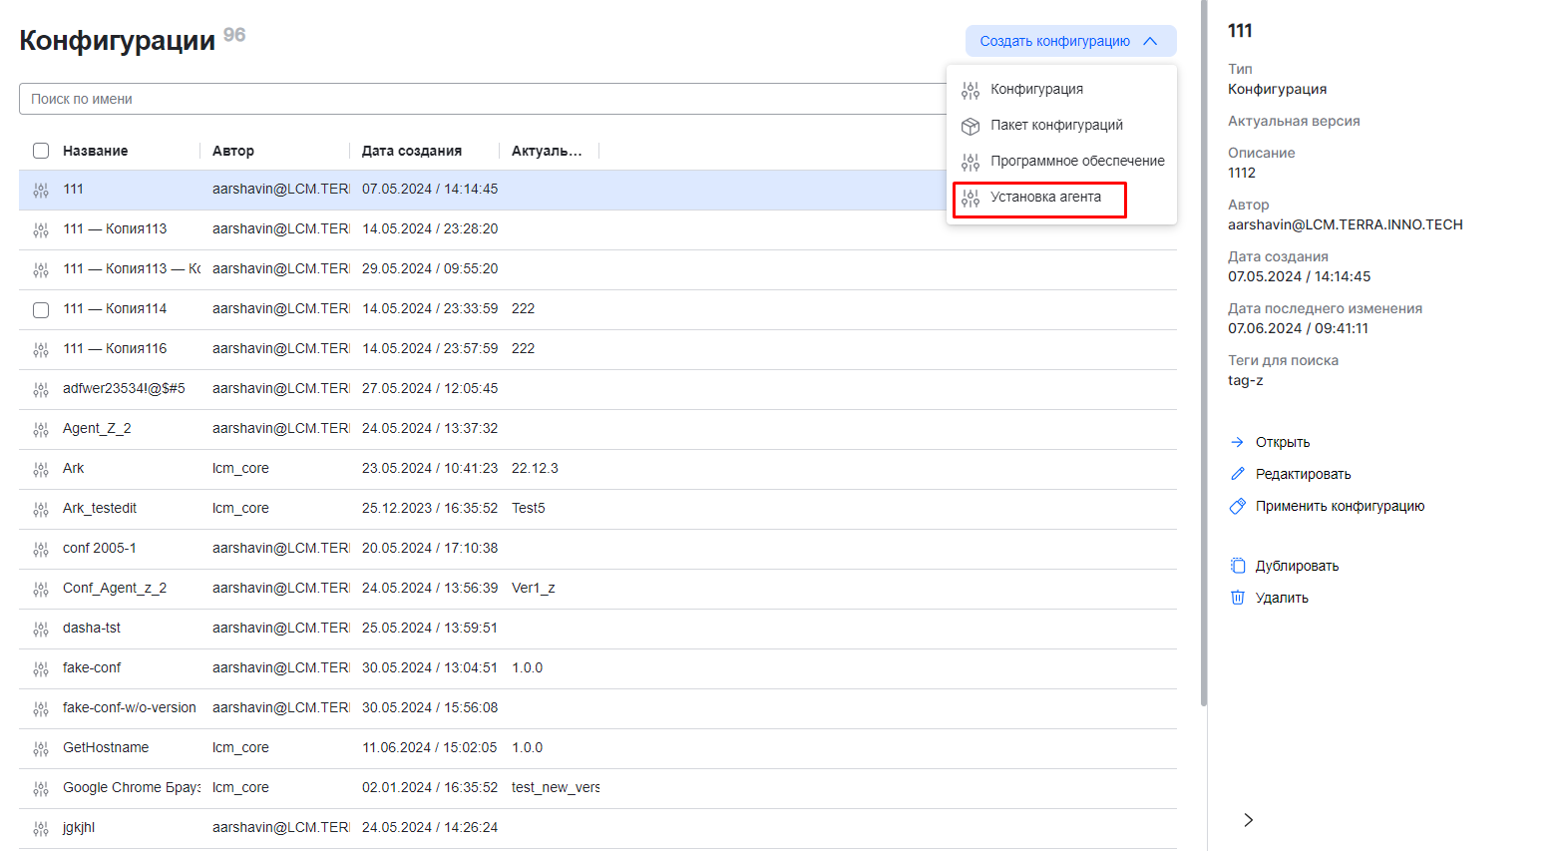Focus the Поиск по имени search field
The width and height of the screenshot is (1562, 851).
479,99
